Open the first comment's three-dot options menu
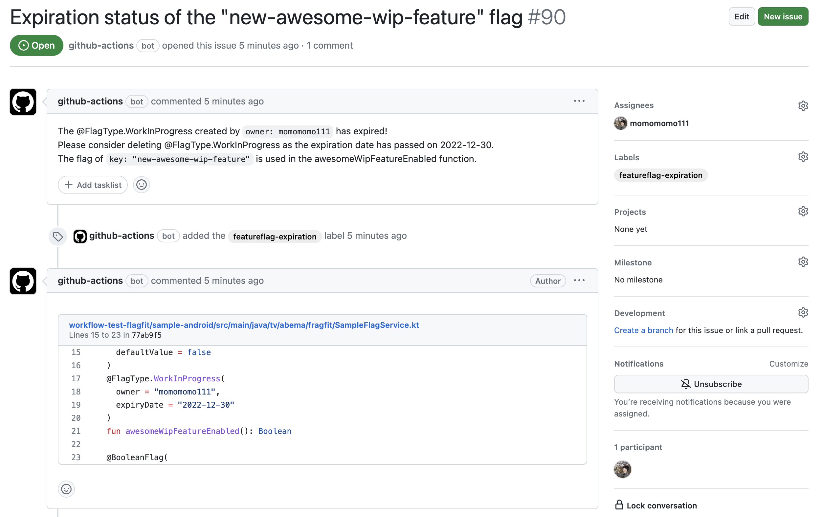823x517 pixels. [x=579, y=101]
